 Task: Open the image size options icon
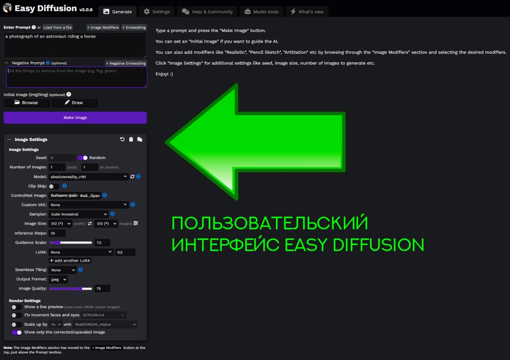[x=136, y=223]
